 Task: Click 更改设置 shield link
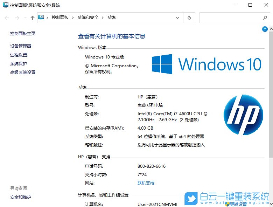(236, 204)
